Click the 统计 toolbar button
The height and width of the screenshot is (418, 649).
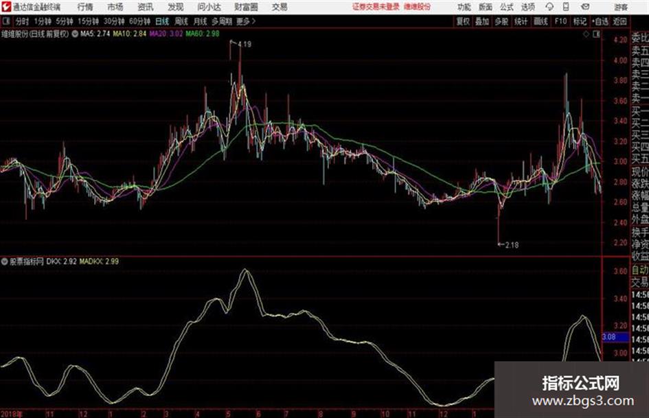pyautogui.click(x=521, y=21)
